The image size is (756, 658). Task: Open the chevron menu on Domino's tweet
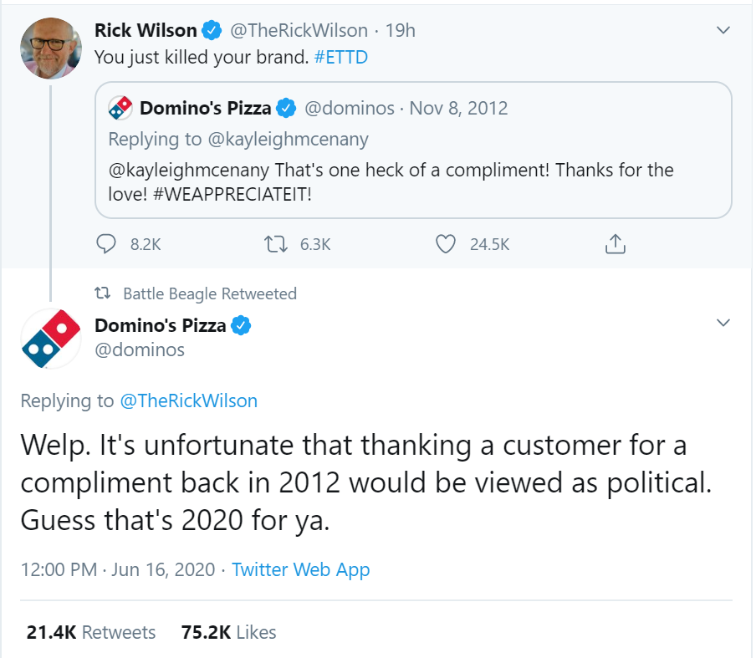pyautogui.click(x=724, y=323)
